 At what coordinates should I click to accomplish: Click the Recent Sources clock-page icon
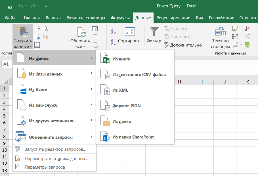pyautogui.click(x=45, y=28)
